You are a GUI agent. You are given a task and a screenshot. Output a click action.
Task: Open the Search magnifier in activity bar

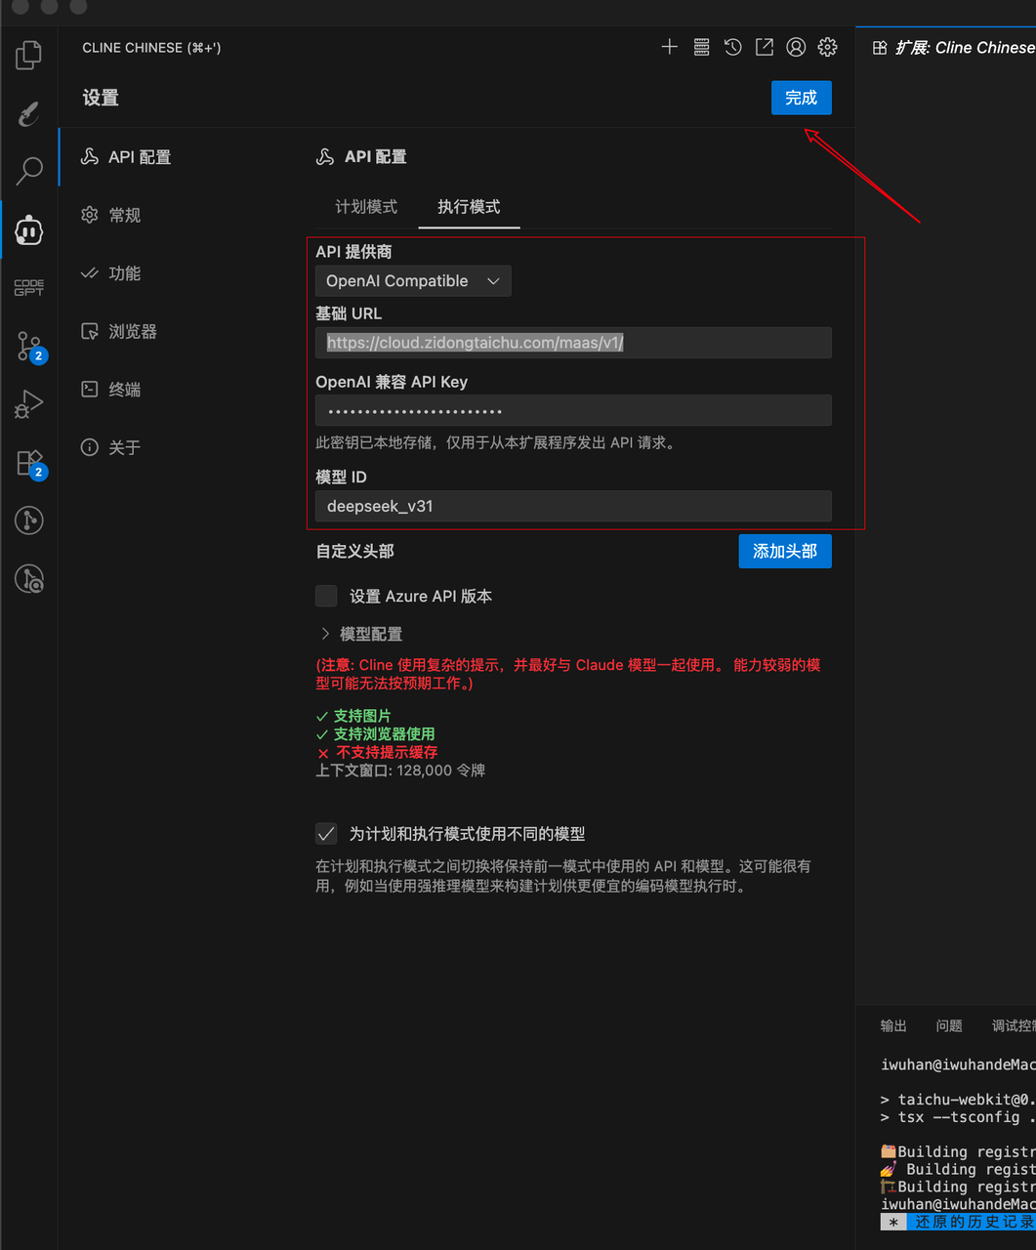point(29,171)
